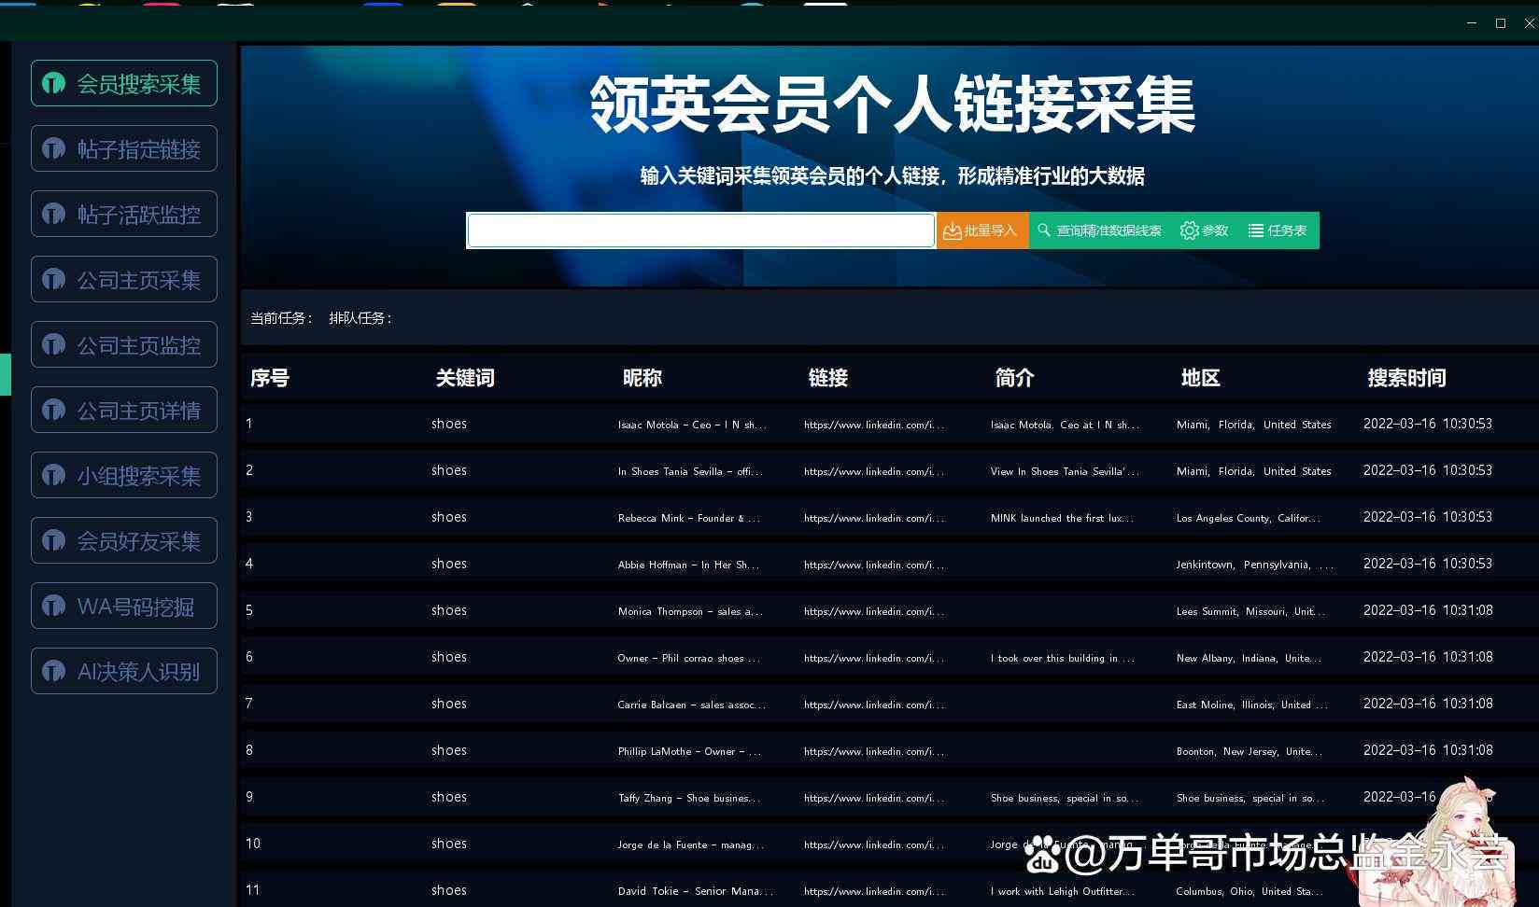Sort by the 序号 column header
Image resolution: width=1539 pixels, height=907 pixels.
click(x=270, y=378)
